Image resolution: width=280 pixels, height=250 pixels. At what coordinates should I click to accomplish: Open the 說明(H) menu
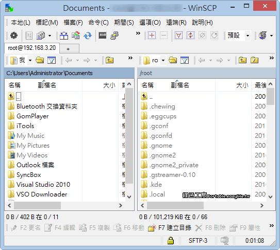pos(202,23)
